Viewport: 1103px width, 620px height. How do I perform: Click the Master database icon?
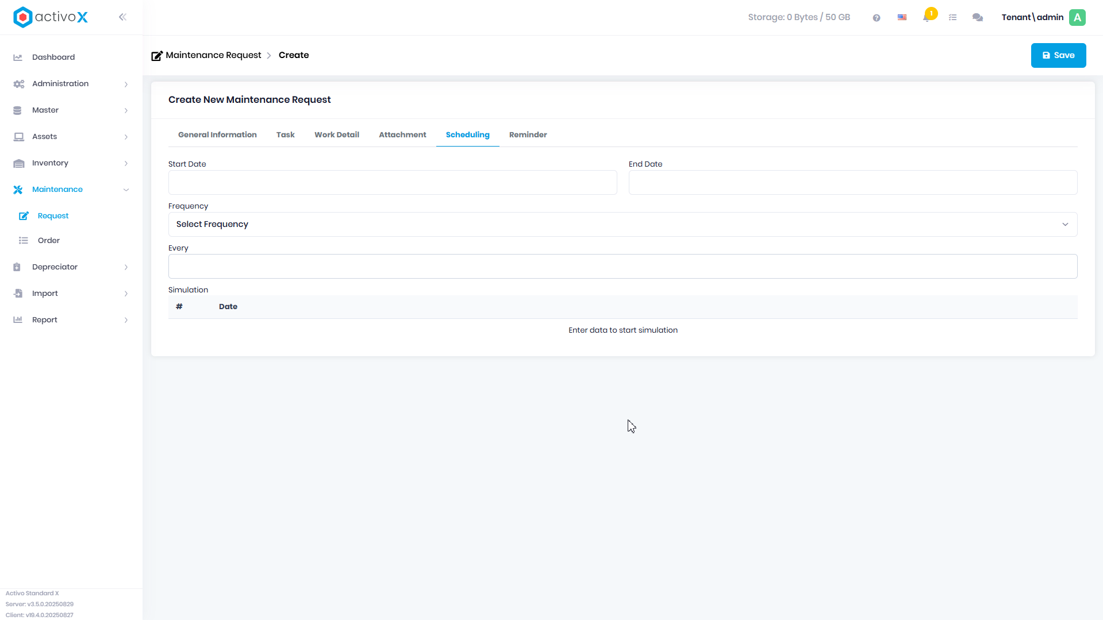click(x=17, y=110)
